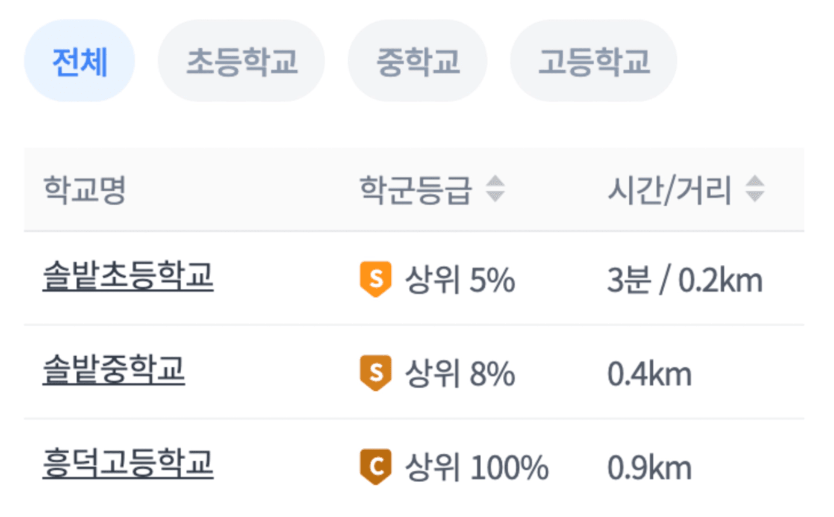834x517 pixels.
Task: Open the 흥덕고등학교 school link
Action: pyautogui.click(x=128, y=466)
